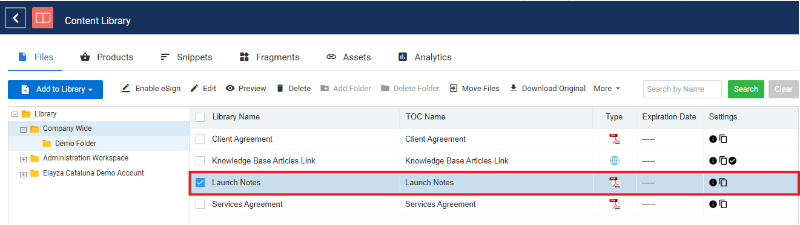Uncheck the Launch Notes checkbox
This screenshot has width=800, height=225.
(x=200, y=183)
